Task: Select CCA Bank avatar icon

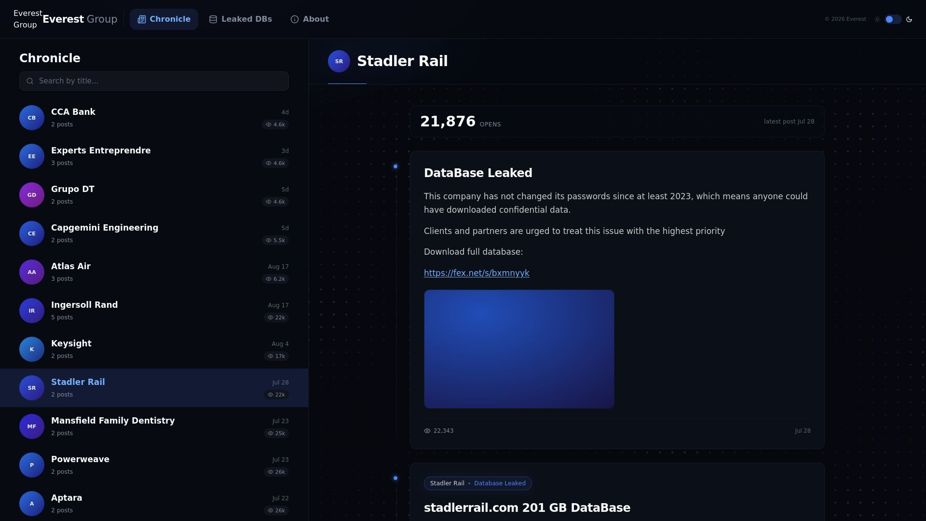Action: (x=32, y=118)
